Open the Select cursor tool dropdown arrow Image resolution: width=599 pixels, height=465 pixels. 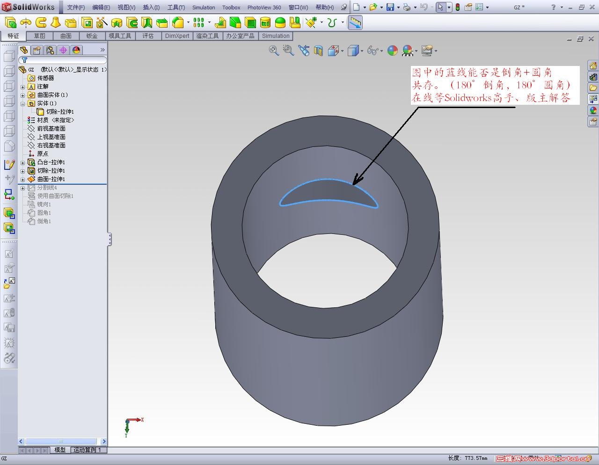coord(449,7)
